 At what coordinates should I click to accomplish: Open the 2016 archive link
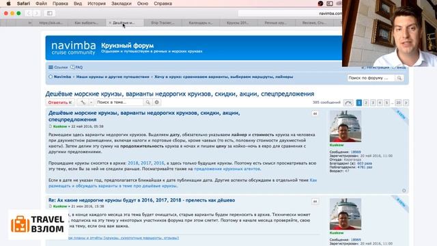tap(159, 163)
